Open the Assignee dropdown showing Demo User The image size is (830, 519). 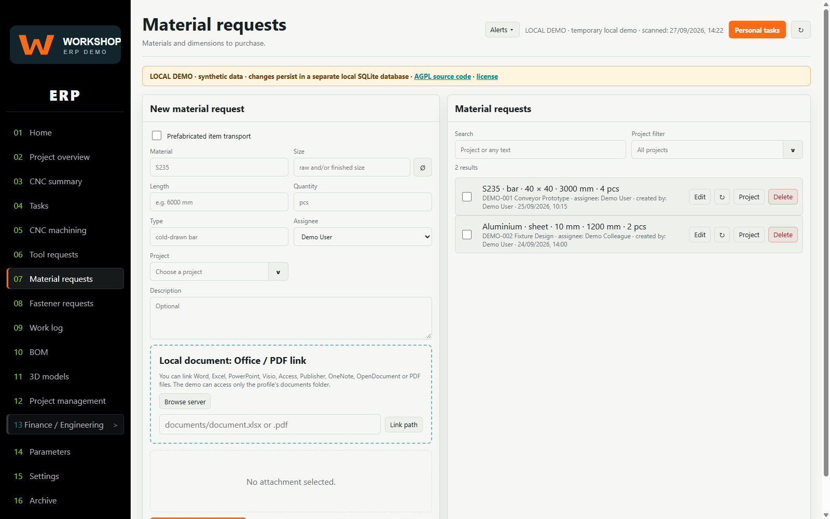[363, 237]
